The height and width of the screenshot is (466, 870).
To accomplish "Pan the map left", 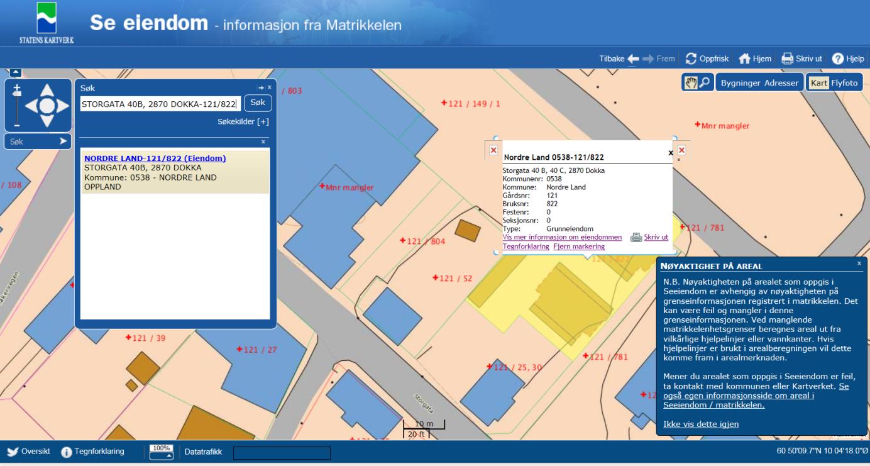I will click(x=32, y=106).
